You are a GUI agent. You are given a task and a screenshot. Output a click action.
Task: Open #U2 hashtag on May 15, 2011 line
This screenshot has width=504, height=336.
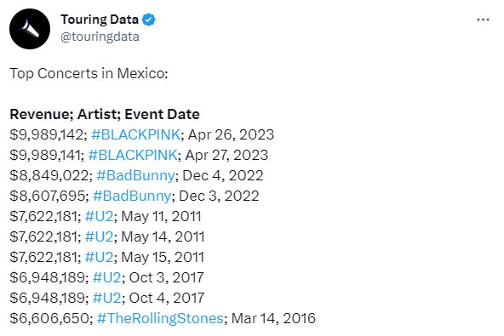pyautogui.click(x=99, y=257)
